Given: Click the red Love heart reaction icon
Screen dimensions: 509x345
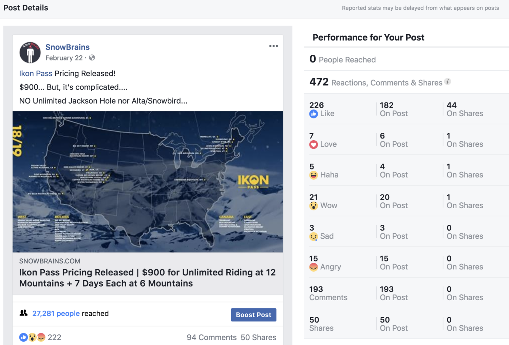Looking at the screenshot, I should (x=314, y=145).
